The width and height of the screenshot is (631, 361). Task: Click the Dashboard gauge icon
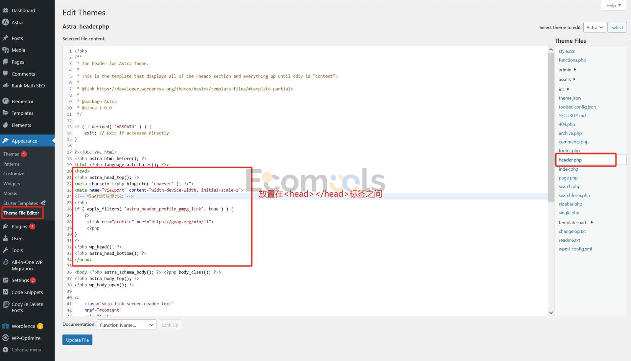5,10
